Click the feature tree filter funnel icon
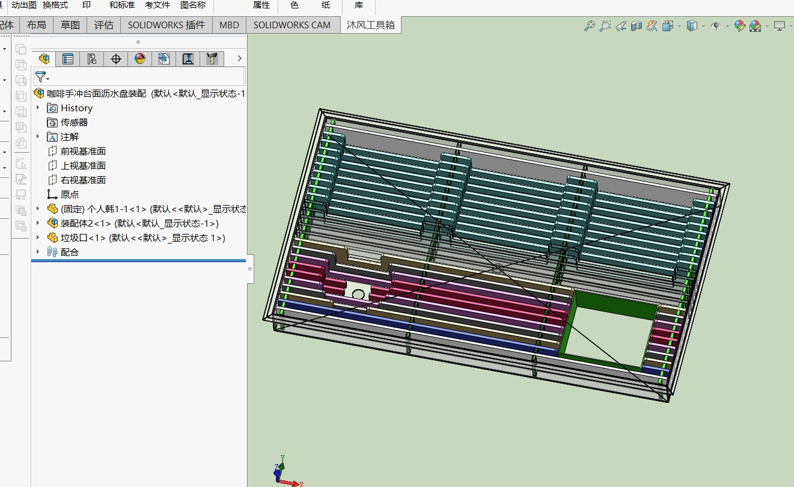This screenshot has height=487, width=794. click(x=40, y=76)
